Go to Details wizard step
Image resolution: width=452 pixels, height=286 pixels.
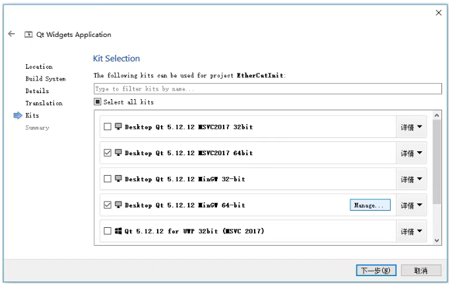(x=37, y=91)
